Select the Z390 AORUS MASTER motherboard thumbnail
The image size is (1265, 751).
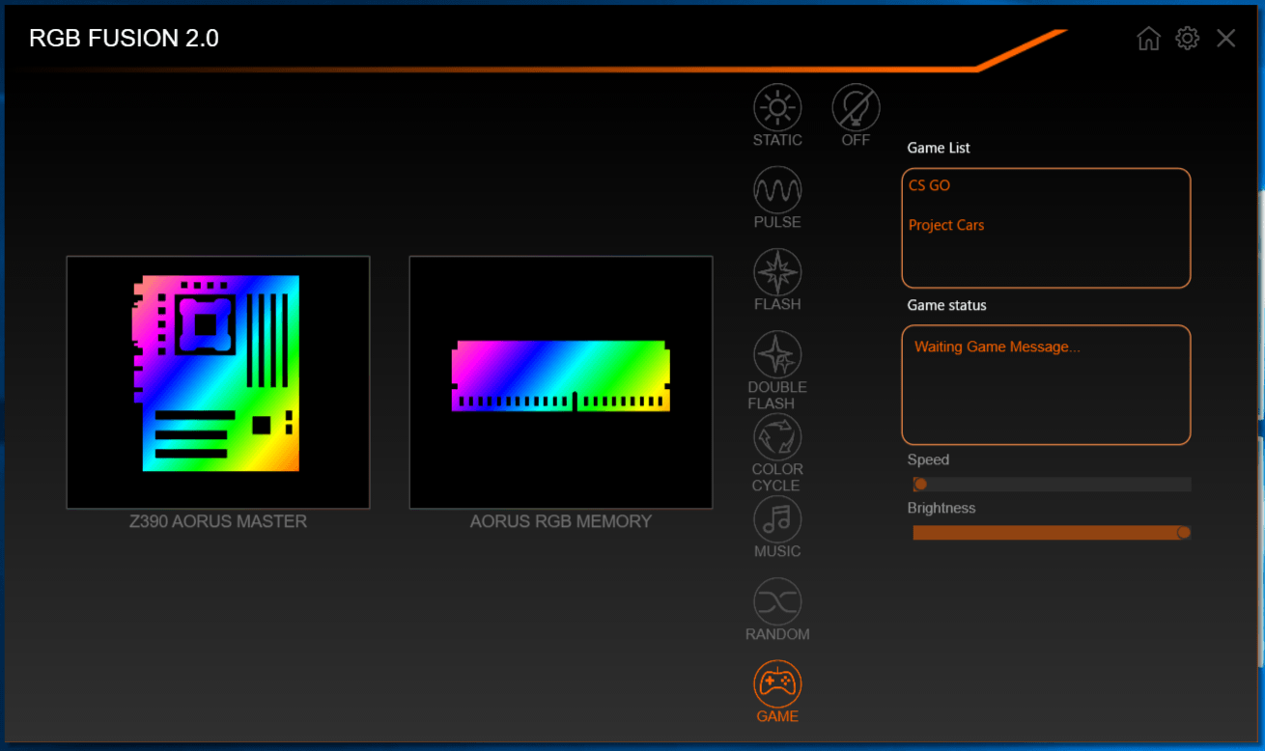pyautogui.click(x=218, y=382)
